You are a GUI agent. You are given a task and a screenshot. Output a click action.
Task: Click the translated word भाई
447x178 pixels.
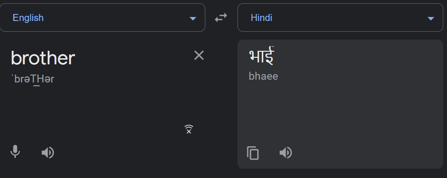[x=261, y=56]
